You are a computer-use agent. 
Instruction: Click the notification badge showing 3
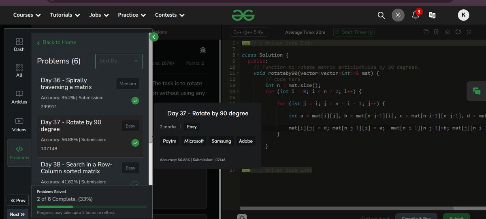pyautogui.click(x=419, y=11)
